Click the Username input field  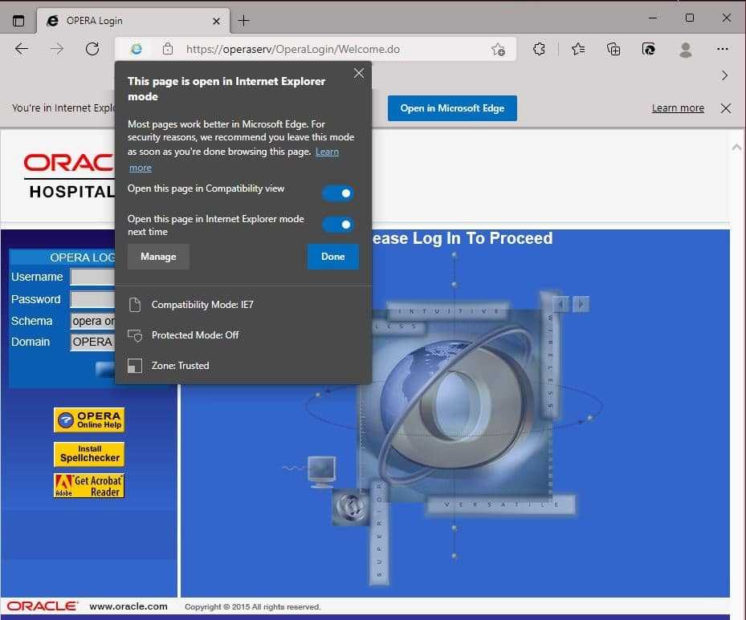pos(92,277)
